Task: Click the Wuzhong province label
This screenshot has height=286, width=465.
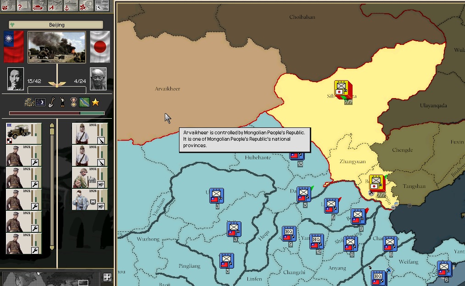Action: pos(148,239)
